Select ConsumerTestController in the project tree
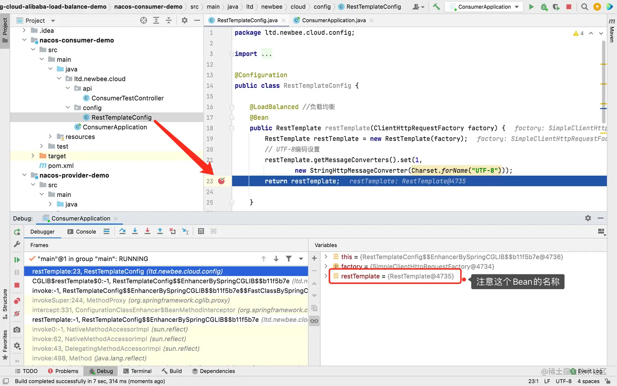This screenshot has width=617, height=386. pyautogui.click(x=127, y=98)
